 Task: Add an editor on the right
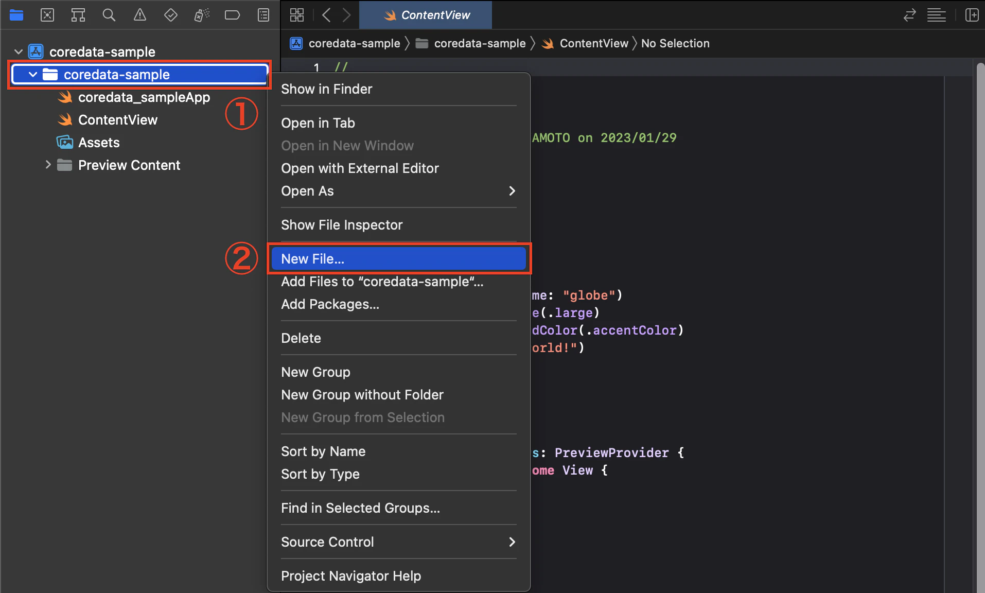(972, 15)
